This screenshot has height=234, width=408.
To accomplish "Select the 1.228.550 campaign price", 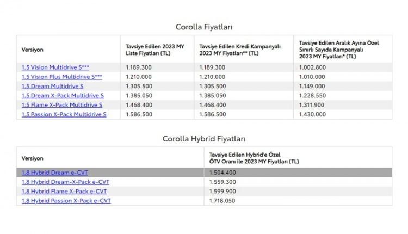I will [x=312, y=96].
